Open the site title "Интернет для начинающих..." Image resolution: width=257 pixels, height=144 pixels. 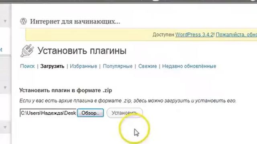point(75,21)
